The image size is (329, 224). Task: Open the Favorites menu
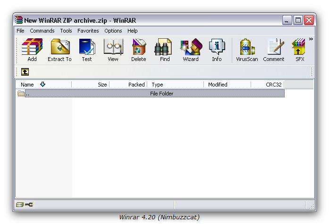point(88,31)
